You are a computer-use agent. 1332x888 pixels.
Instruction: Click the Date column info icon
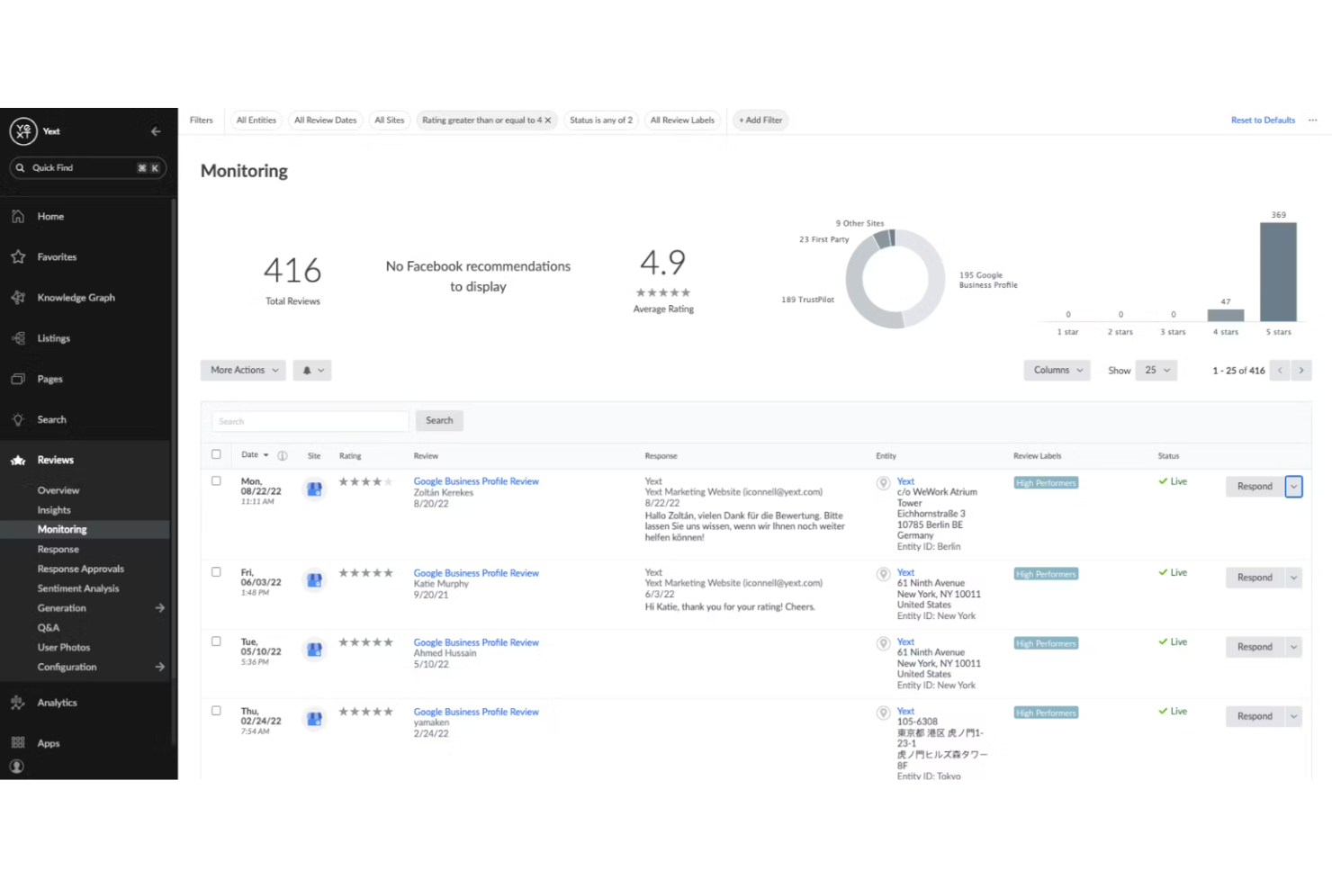point(283,456)
